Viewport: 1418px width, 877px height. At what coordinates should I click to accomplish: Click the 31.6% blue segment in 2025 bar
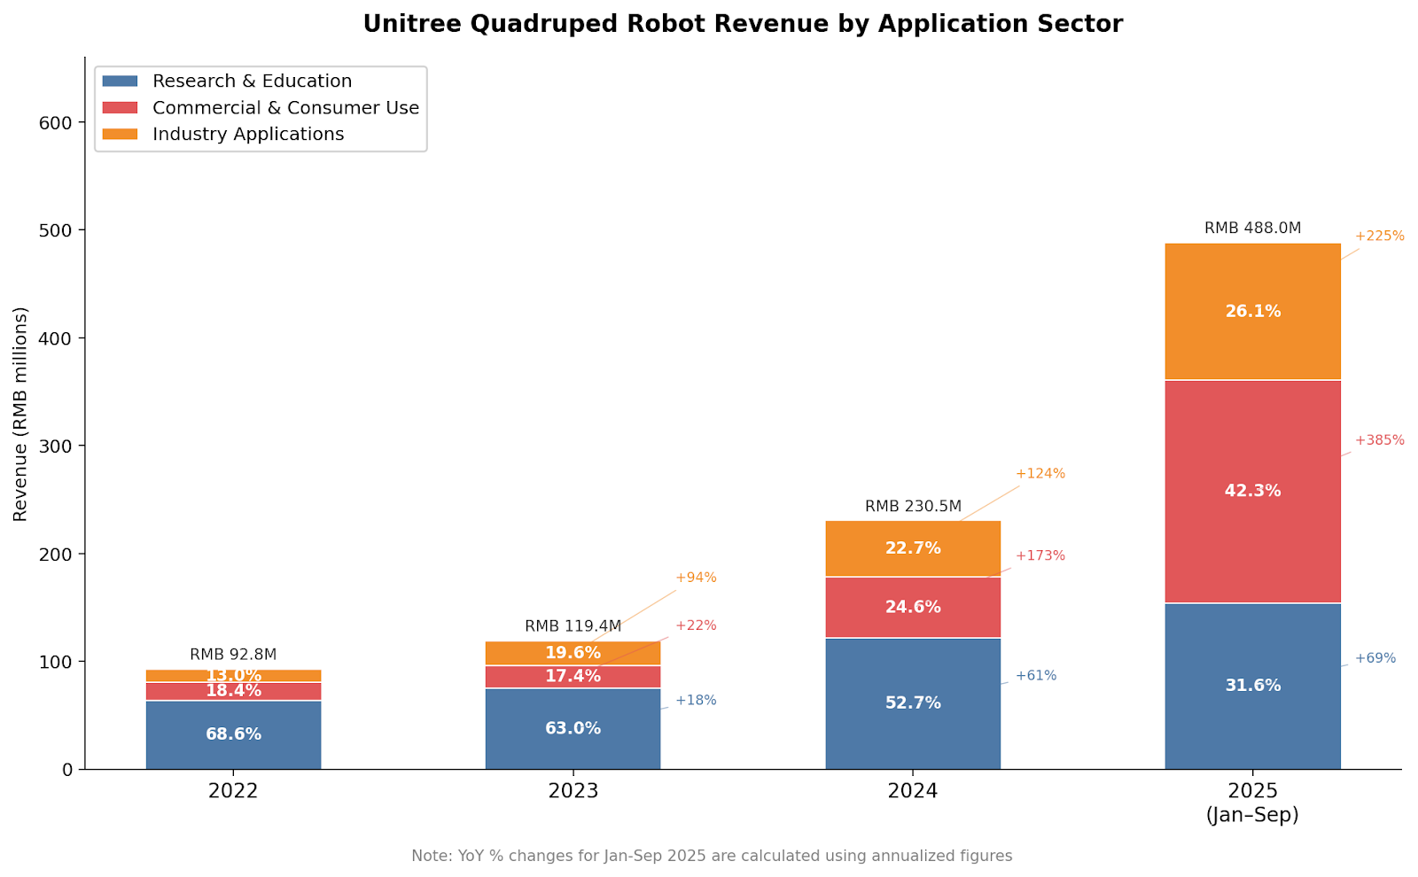pyautogui.click(x=1252, y=686)
